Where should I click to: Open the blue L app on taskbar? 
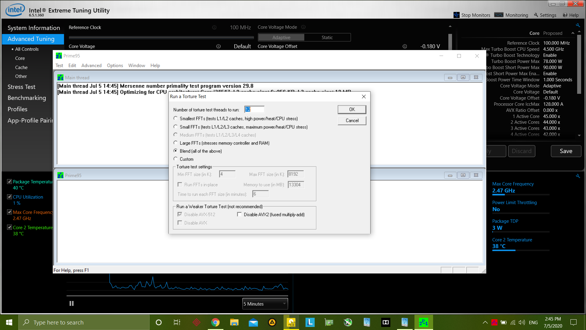click(x=310, y=322)
